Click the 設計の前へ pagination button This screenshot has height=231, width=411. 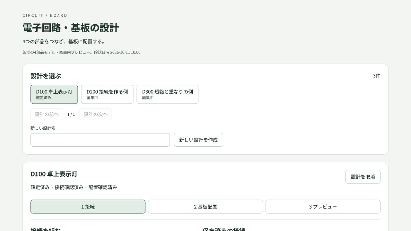pyautogui.click(x=47, y=114)
